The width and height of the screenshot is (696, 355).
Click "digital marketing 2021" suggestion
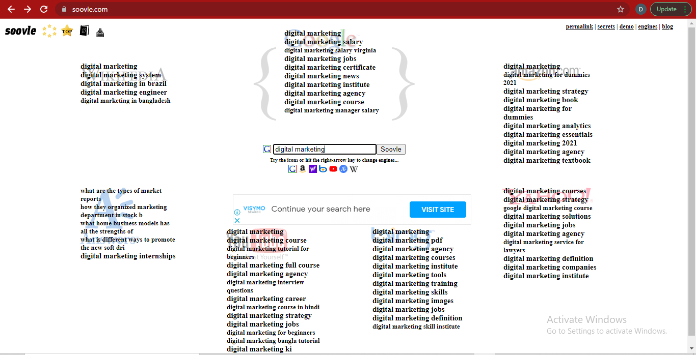(x=540, y=143)
